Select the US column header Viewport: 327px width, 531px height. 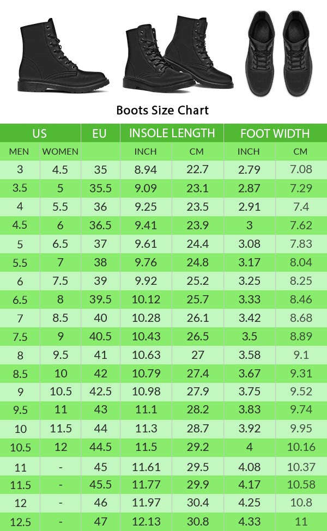40,133
